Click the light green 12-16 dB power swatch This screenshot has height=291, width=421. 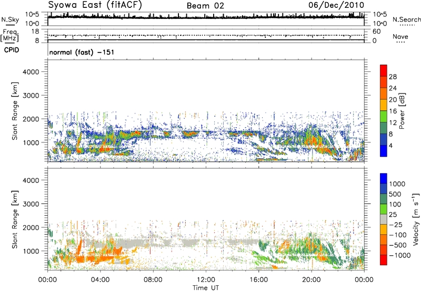click(384, 117)
